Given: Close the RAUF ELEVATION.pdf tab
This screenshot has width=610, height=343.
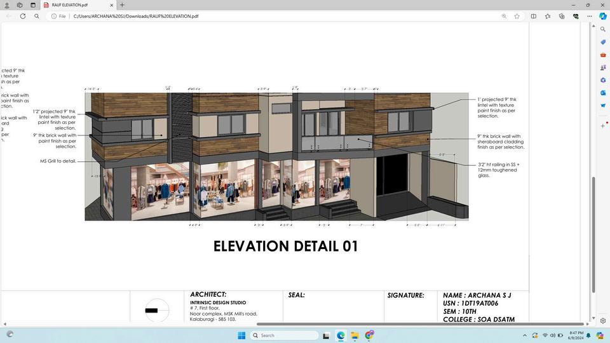Looking at the screenshot, I should [x=112, y=5].
